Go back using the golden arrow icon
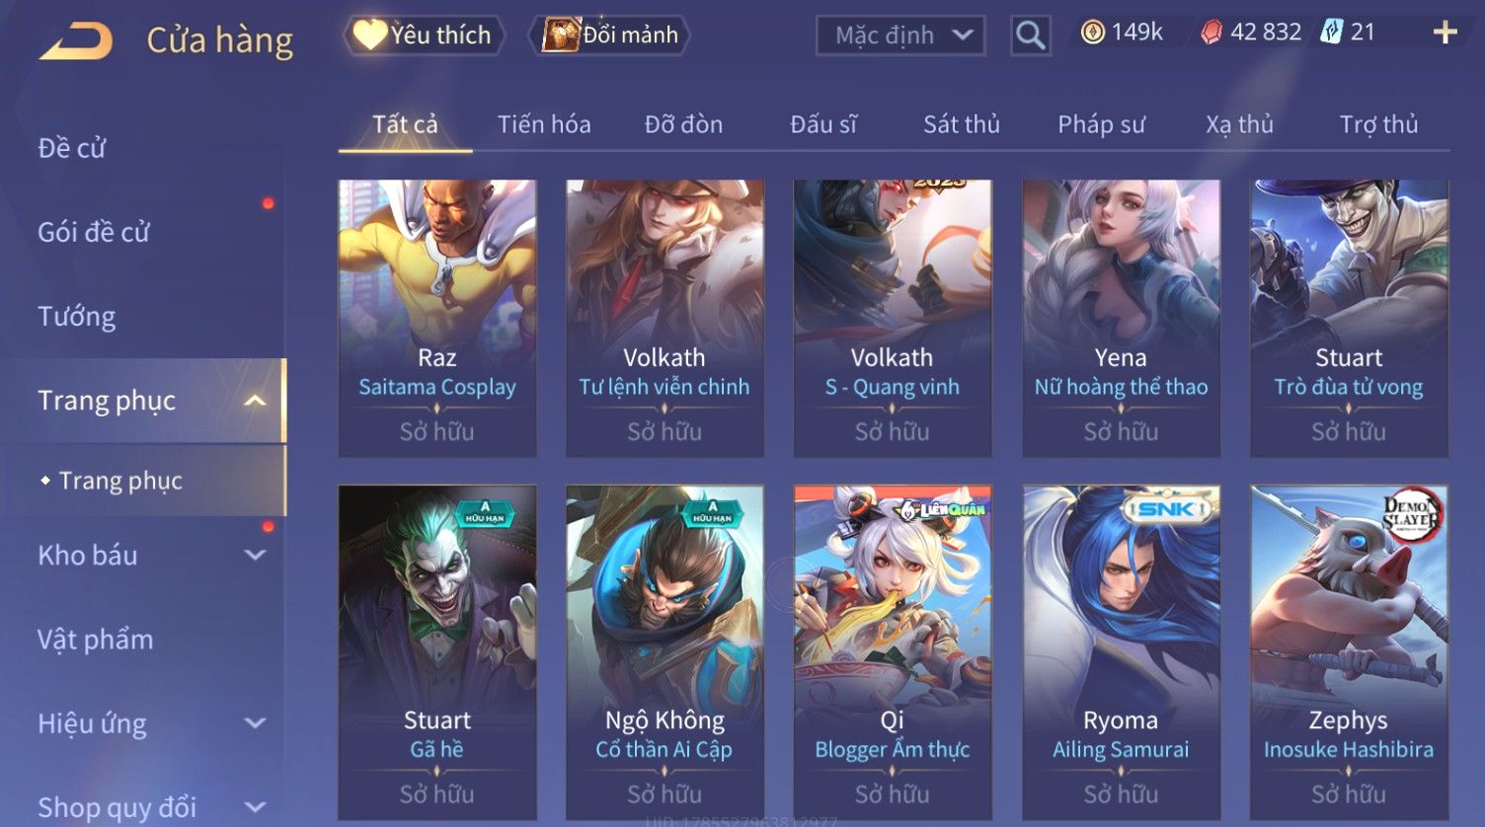Viewport: 1485px width, 827px height. 76,42
